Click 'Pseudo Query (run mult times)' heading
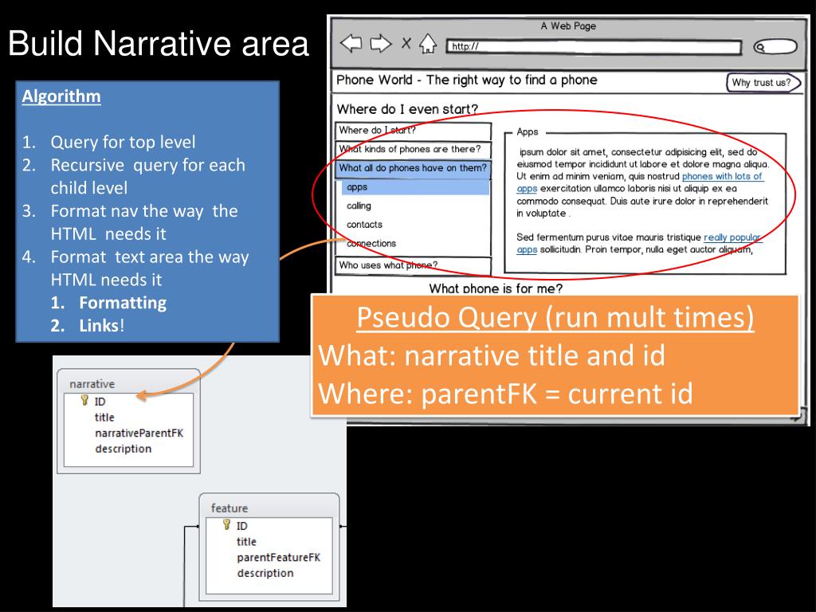The image size is (816, 612). pos(555,317)
